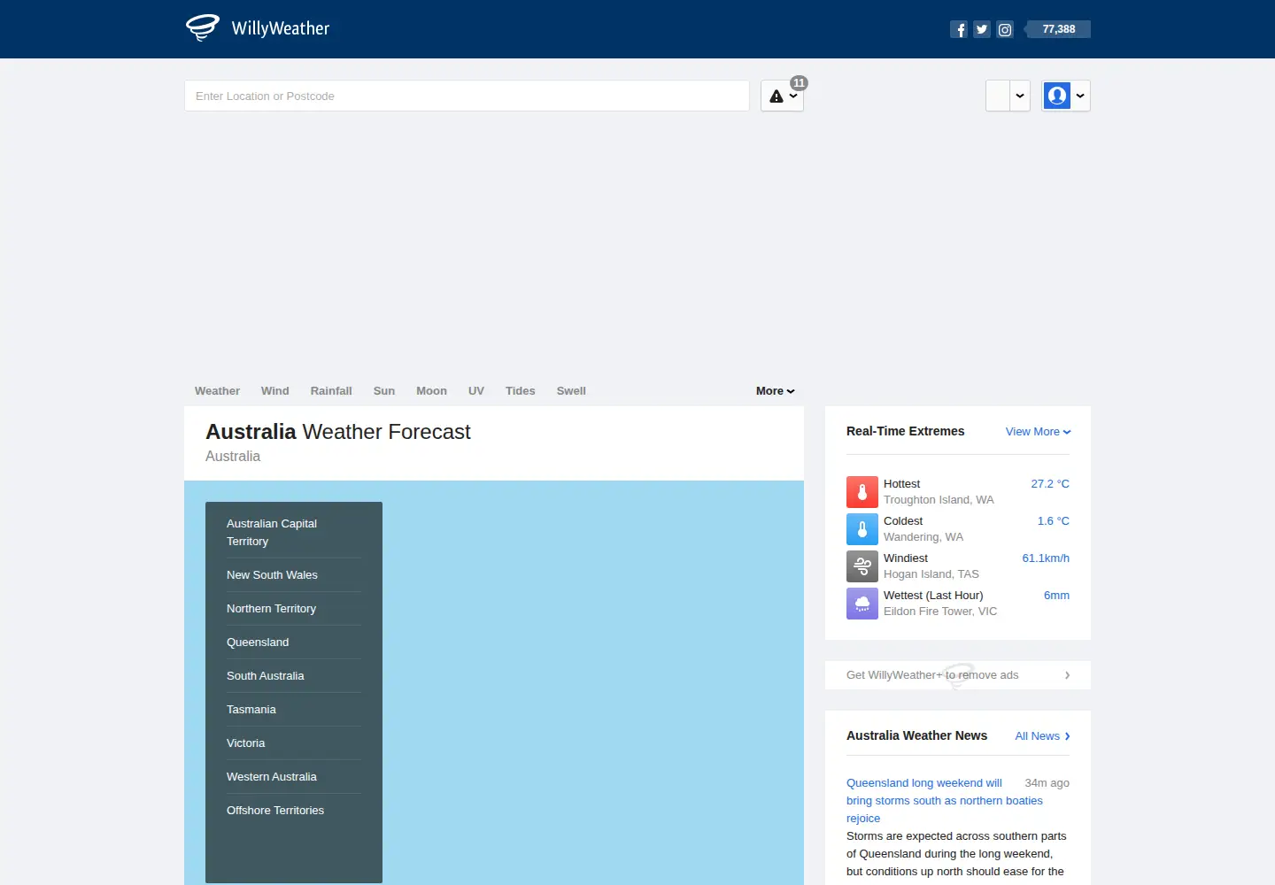1275x885 pixels.
Task: Click the Wettest rain cloud icon
Action: point(862,604)
